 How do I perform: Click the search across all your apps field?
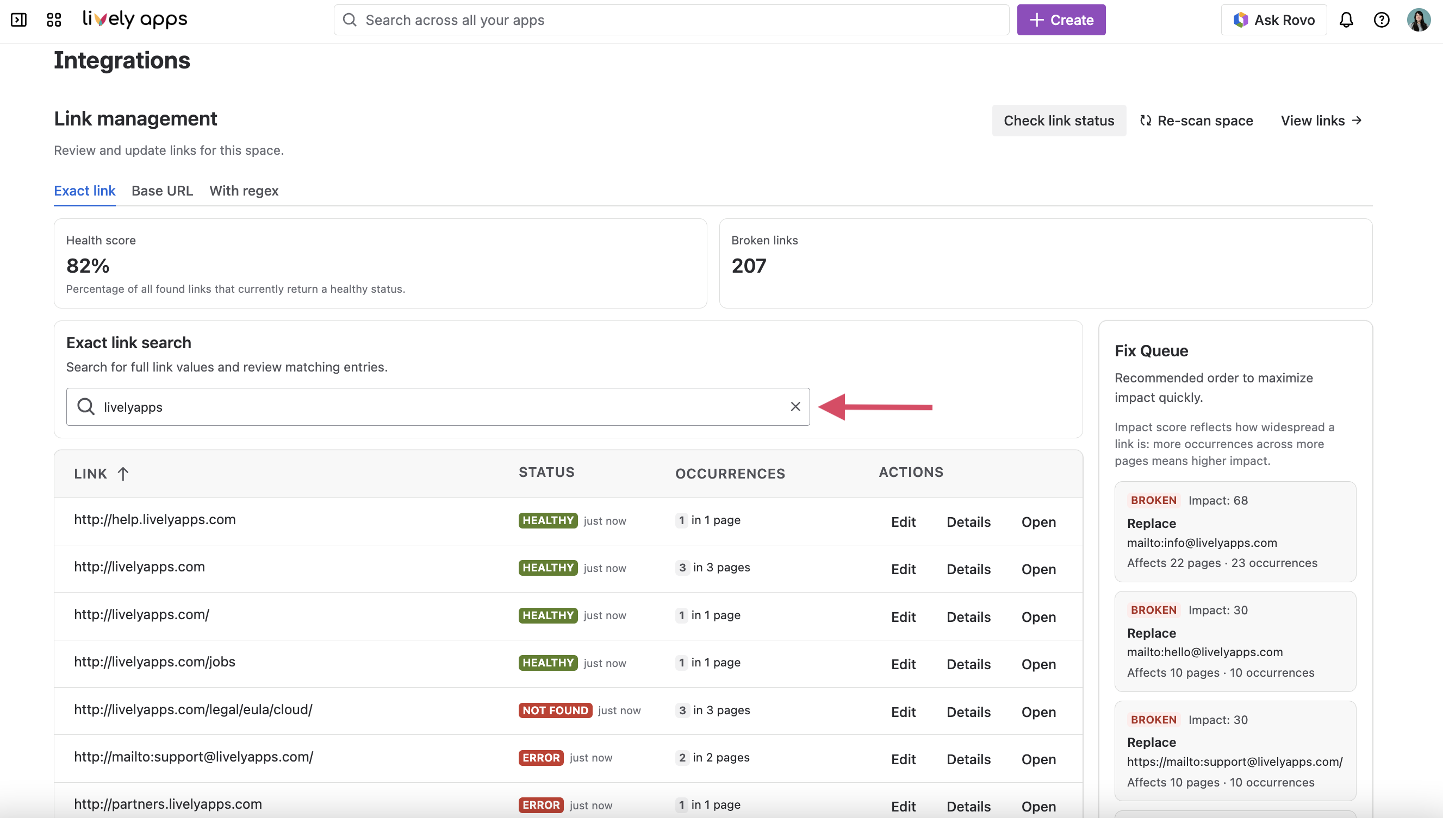[669, 20]
